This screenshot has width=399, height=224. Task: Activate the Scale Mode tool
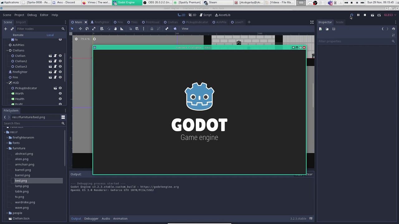[94, 29]
